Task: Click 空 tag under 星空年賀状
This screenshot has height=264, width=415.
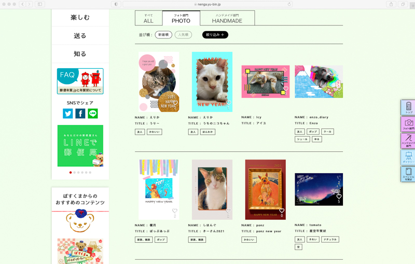Action: (298, 247)
